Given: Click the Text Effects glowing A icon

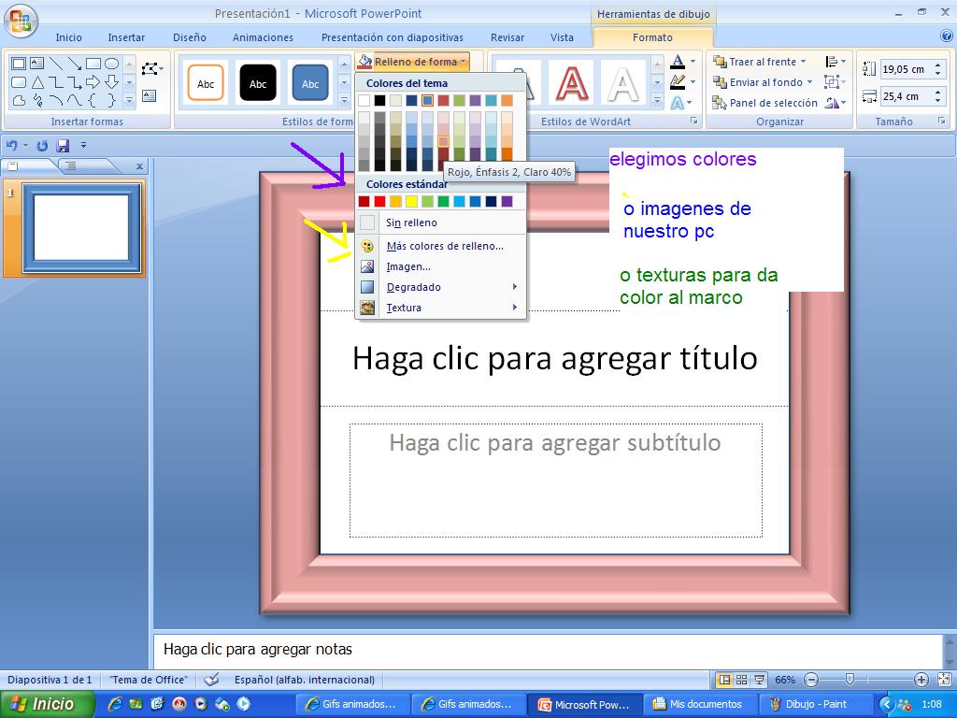Looking at the screenshot, I should pos(678,103).
